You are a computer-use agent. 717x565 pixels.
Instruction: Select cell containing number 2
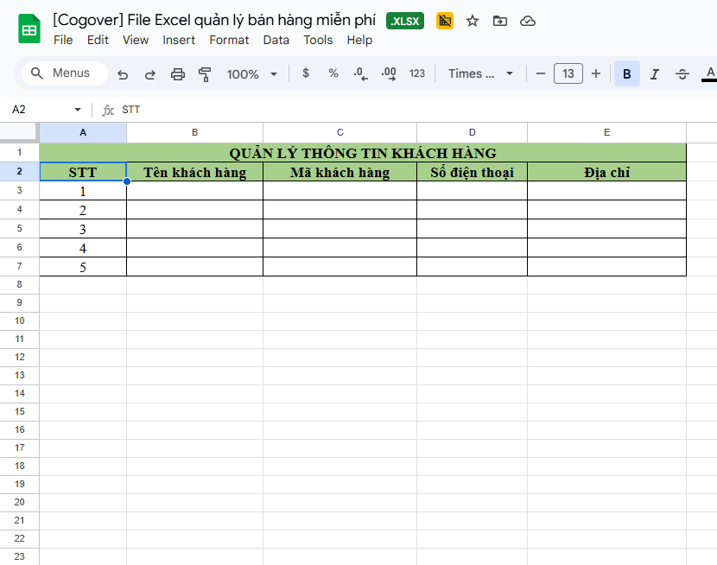pyautogui.click(x=83, y=210)
